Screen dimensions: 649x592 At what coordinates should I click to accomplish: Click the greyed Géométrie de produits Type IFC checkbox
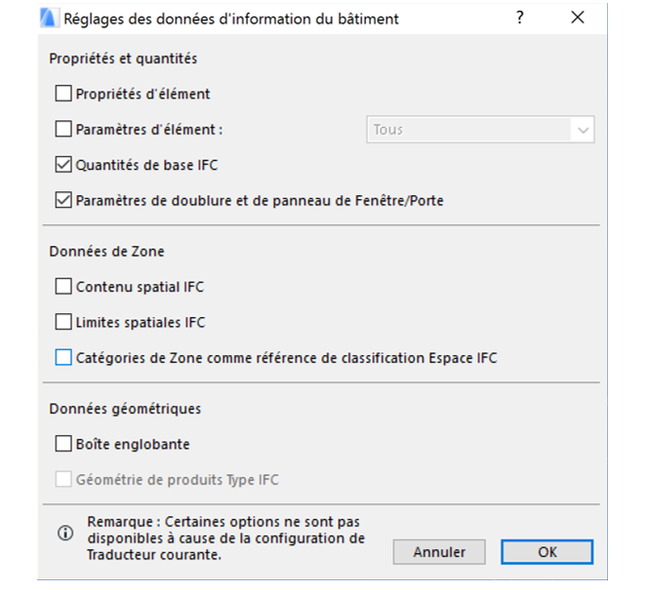click(x=63, y=480)
